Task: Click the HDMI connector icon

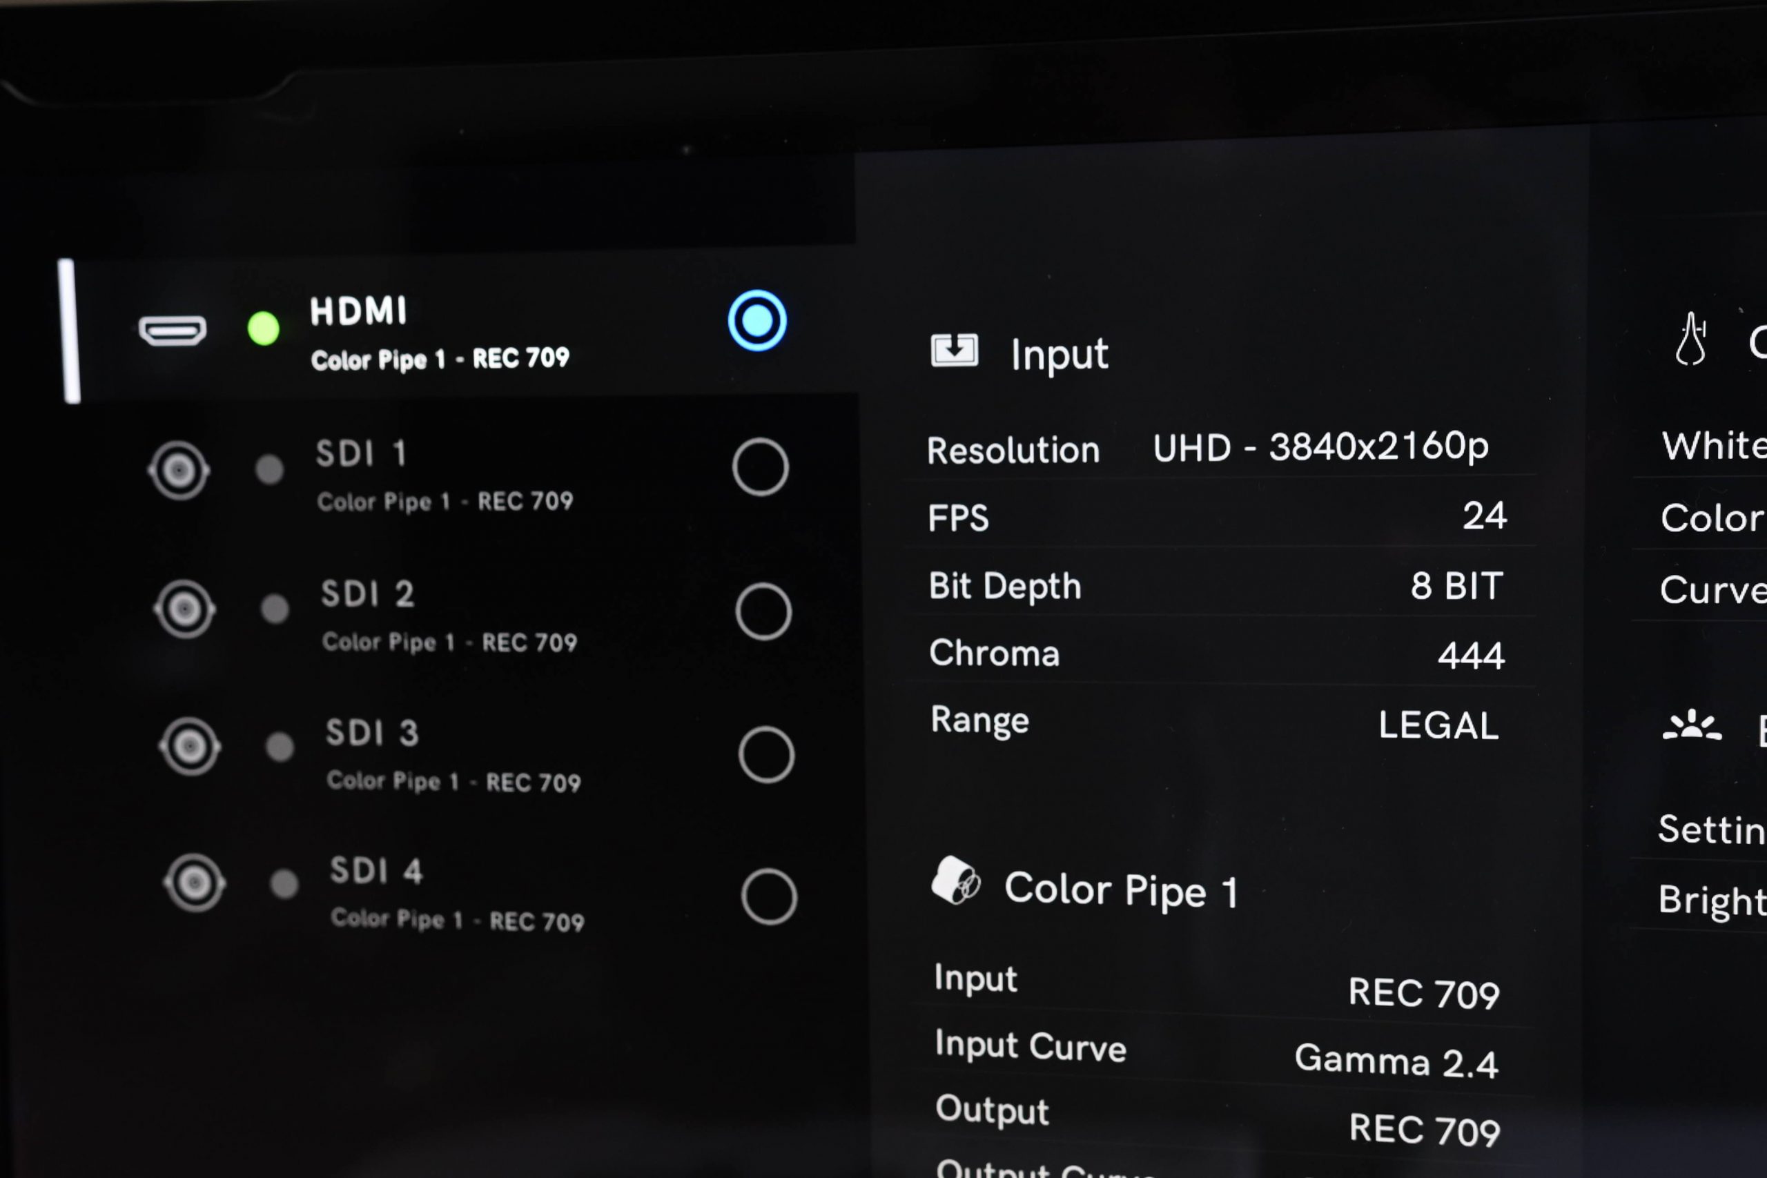Action: (173, 331)
